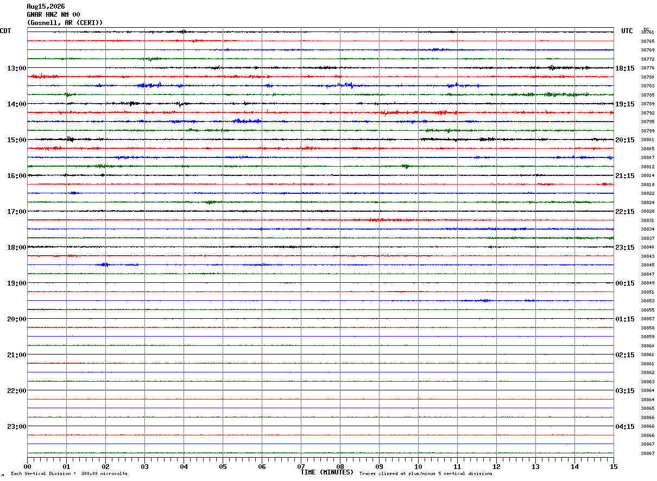657x481 pixels.
Task: Click the DC offset value 38761
Action: tap(647, 33)
